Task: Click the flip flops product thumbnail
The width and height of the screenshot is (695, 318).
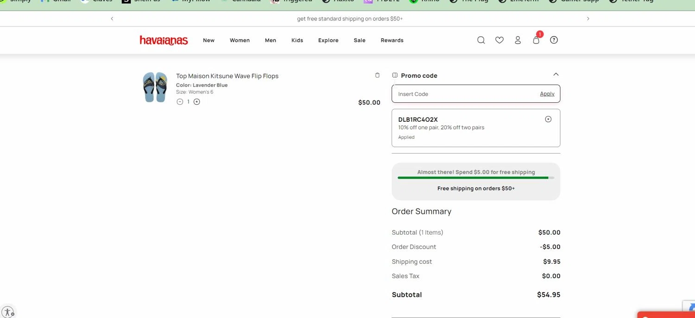Action: point(155,87)
